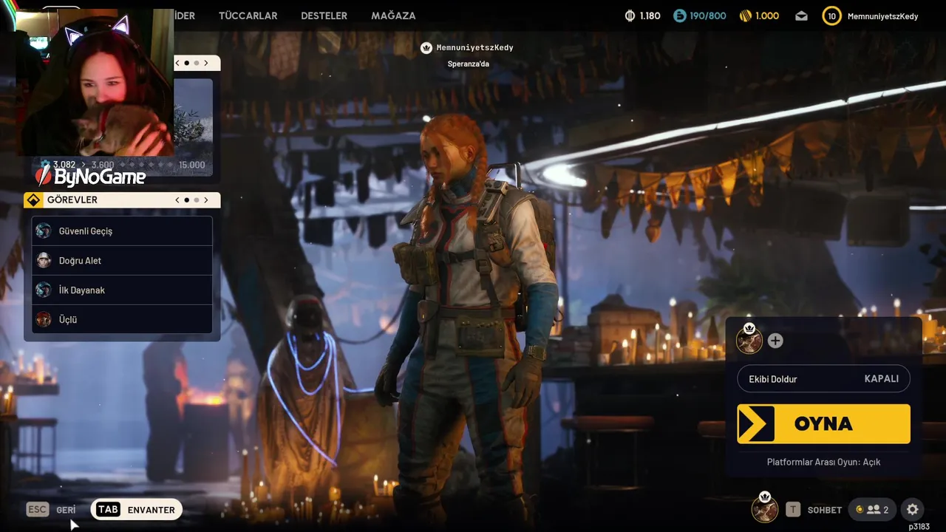Open the Üçlü quest
This screenshot has height=532, width=946.
pos(123,319)
